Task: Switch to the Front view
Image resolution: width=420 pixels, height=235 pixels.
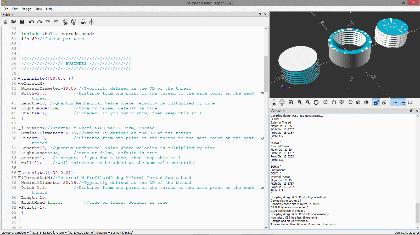Action: coord(358,102)
